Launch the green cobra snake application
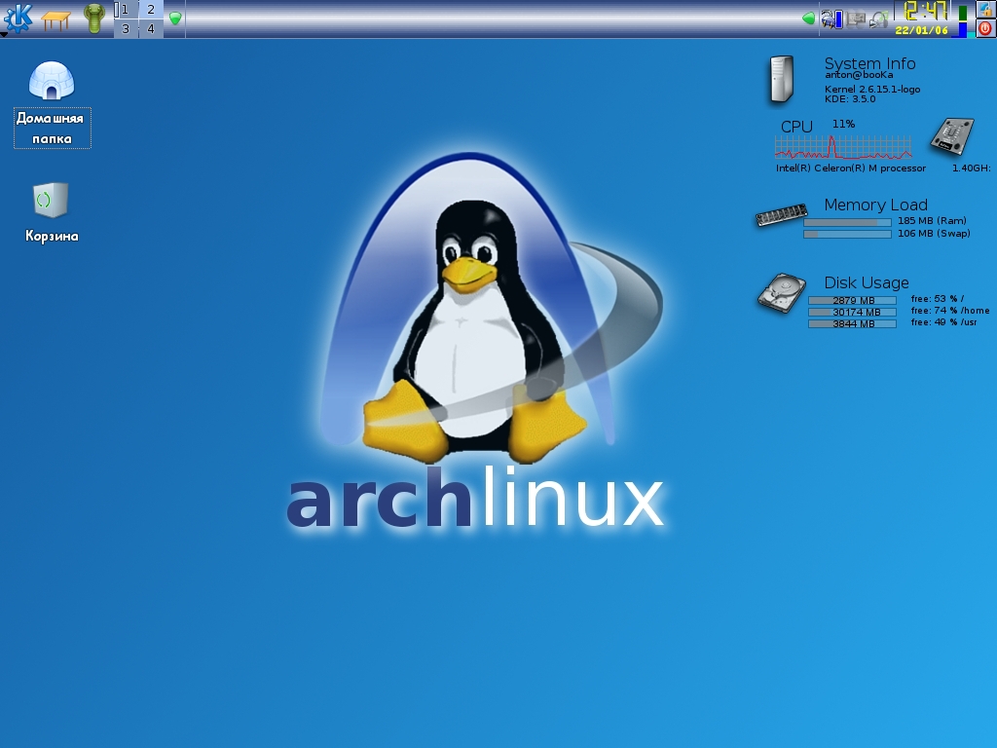The height and width of the screenshot is (748, 997). (x=94, y=18)
